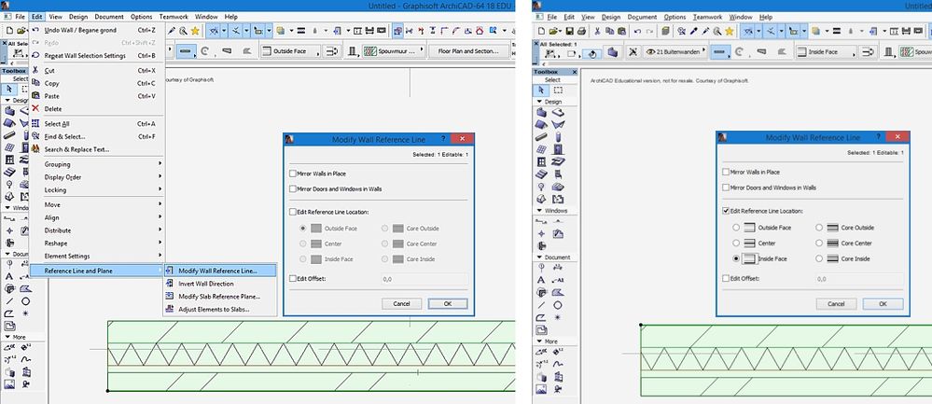The height and width of the screenshot is (404, 932).
Task: Click the Undo arrow icon in the toolbar
Action: pyautogui.click(x=638, y=31)
